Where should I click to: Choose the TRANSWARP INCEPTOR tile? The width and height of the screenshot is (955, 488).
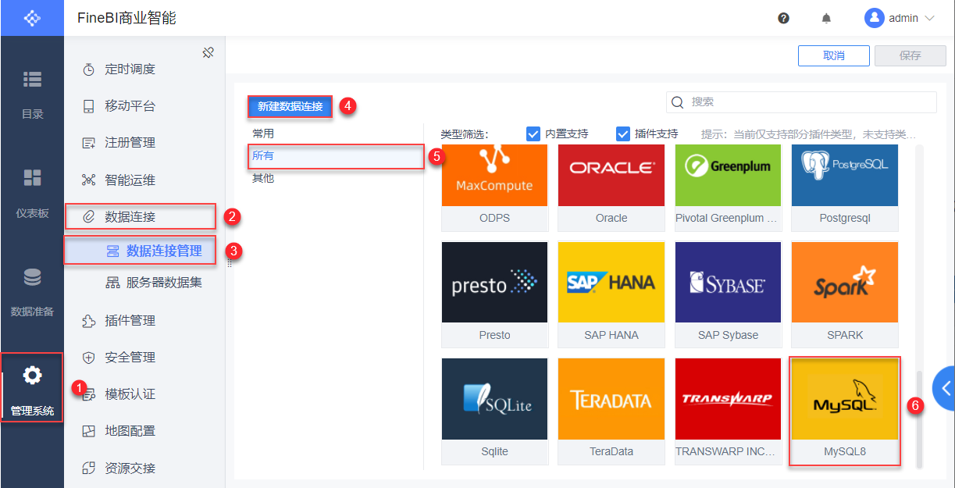728,411
